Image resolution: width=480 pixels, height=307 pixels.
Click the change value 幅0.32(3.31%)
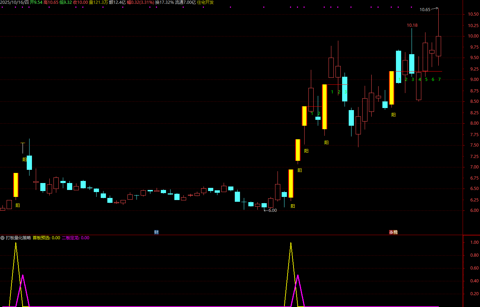click(141, 2)
